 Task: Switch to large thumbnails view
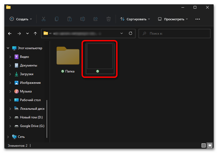click(x=210, y=146)
